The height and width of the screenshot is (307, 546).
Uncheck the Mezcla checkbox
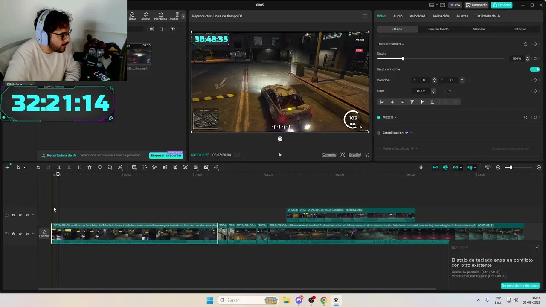point(379,117)
